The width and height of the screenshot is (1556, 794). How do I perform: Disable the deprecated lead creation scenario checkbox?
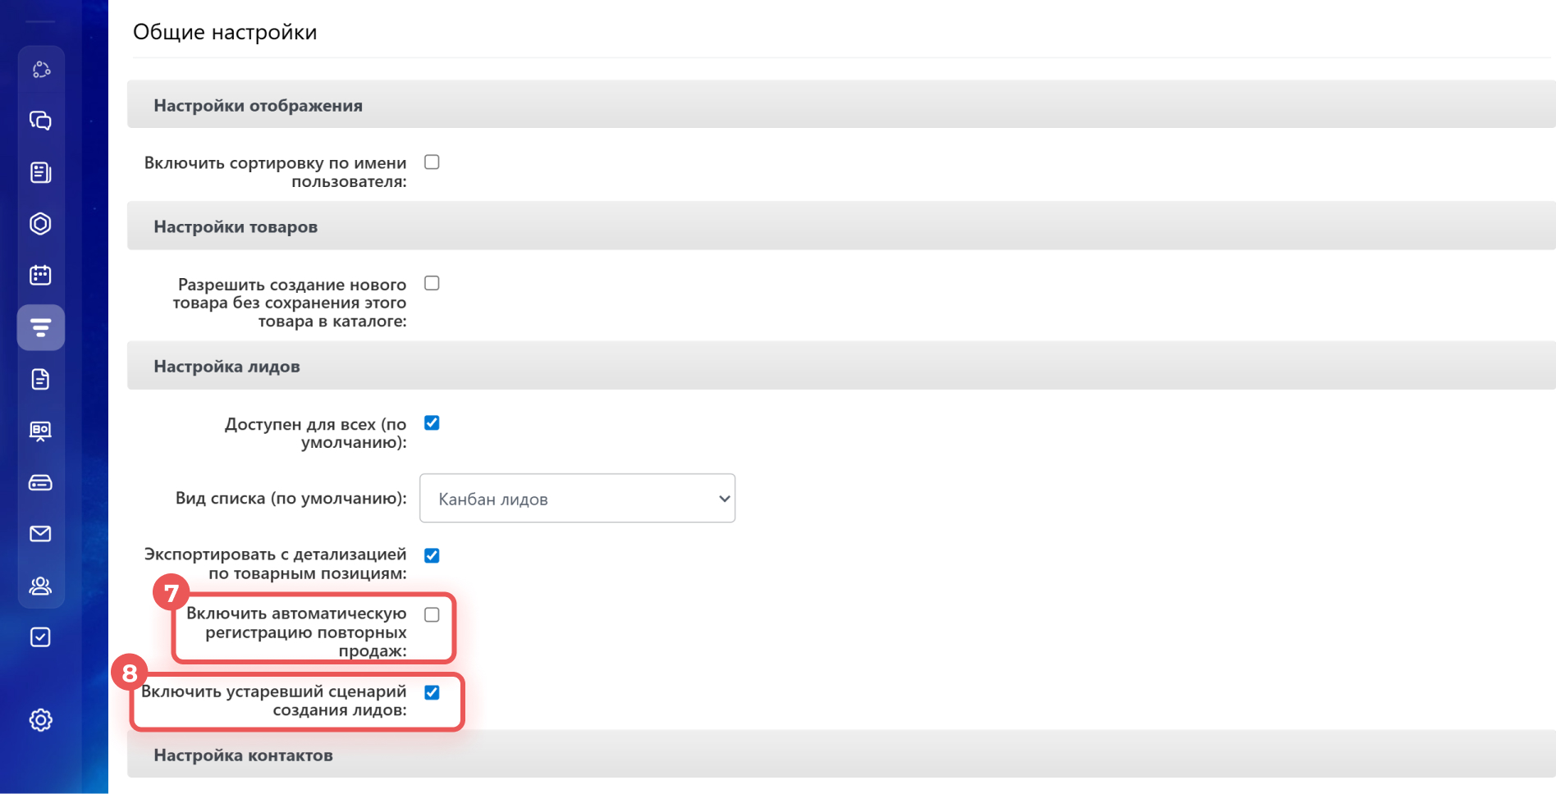coord(432,693)
